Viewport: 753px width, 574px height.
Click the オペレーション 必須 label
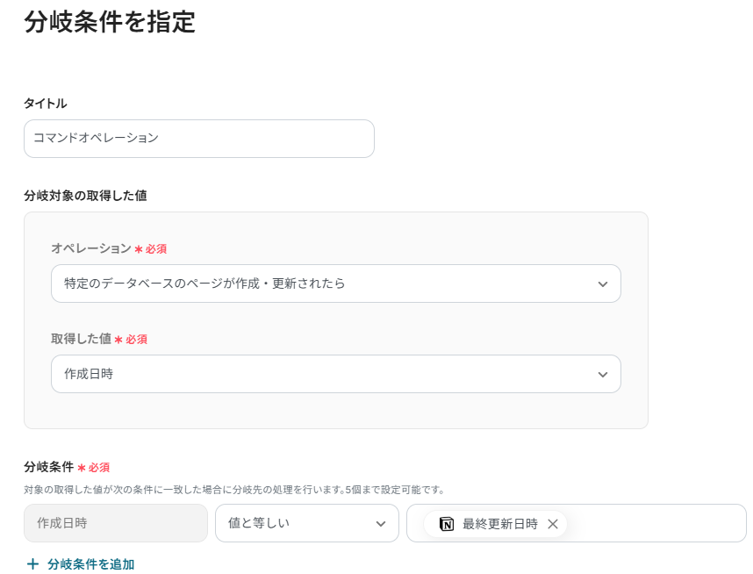point(109,248)
